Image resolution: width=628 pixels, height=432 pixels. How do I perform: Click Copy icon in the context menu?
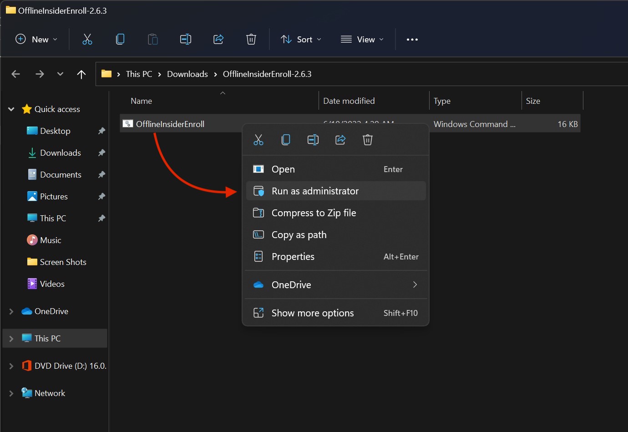(x=286, y=140)
